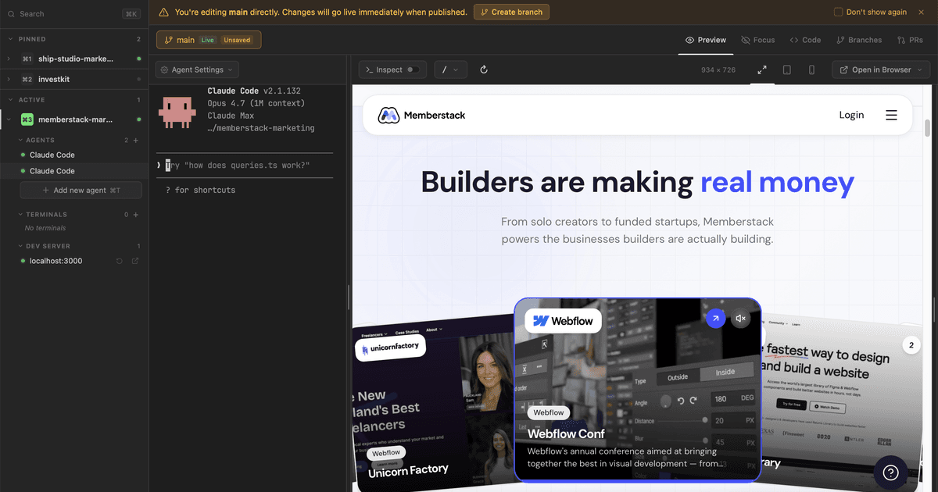Viewport: 938px width, 492px height.
Task: Click the Webflow Conf showcase card
Action: coord(637,390)
